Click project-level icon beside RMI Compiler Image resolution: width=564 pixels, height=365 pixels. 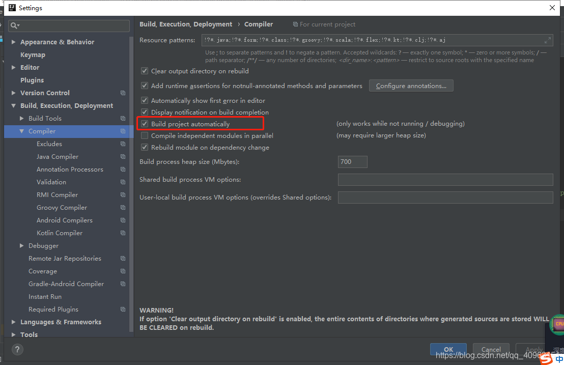click(x=123, y=195)
